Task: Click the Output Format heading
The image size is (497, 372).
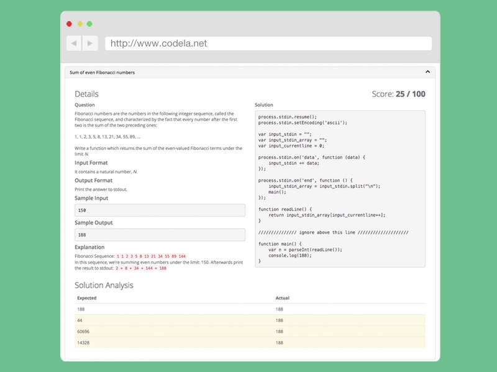Action: point(94,180)
